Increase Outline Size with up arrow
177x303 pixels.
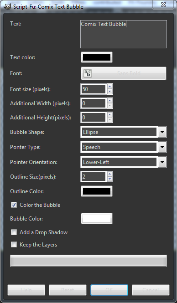click(x=109, y=174)
